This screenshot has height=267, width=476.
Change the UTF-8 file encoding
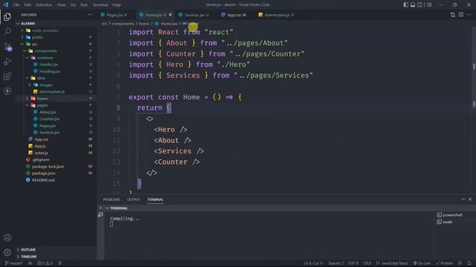pyautogui.click(x=353, y=263)
